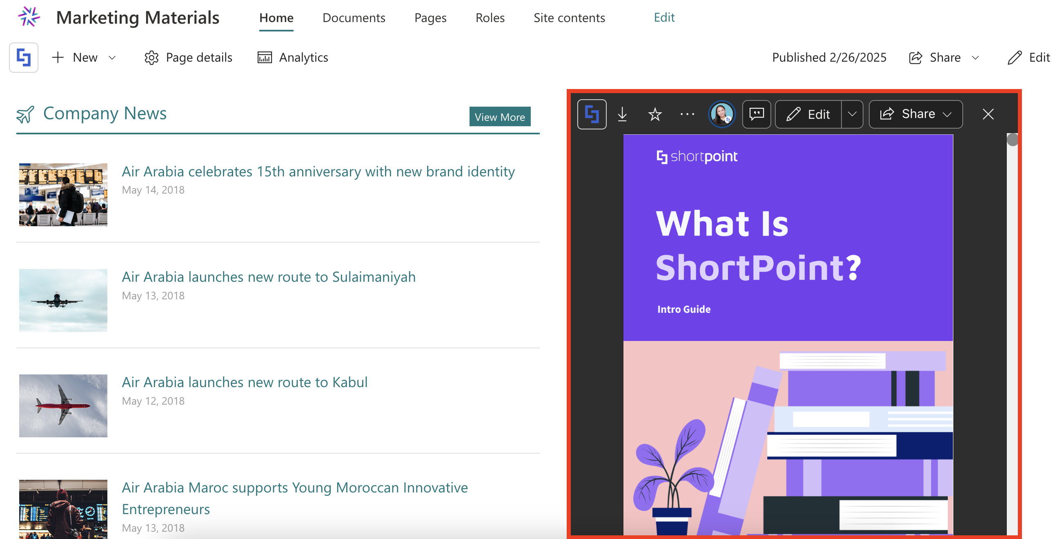
Task: Click the user avatar in viewer toolbar
Action: coord(721,114)
